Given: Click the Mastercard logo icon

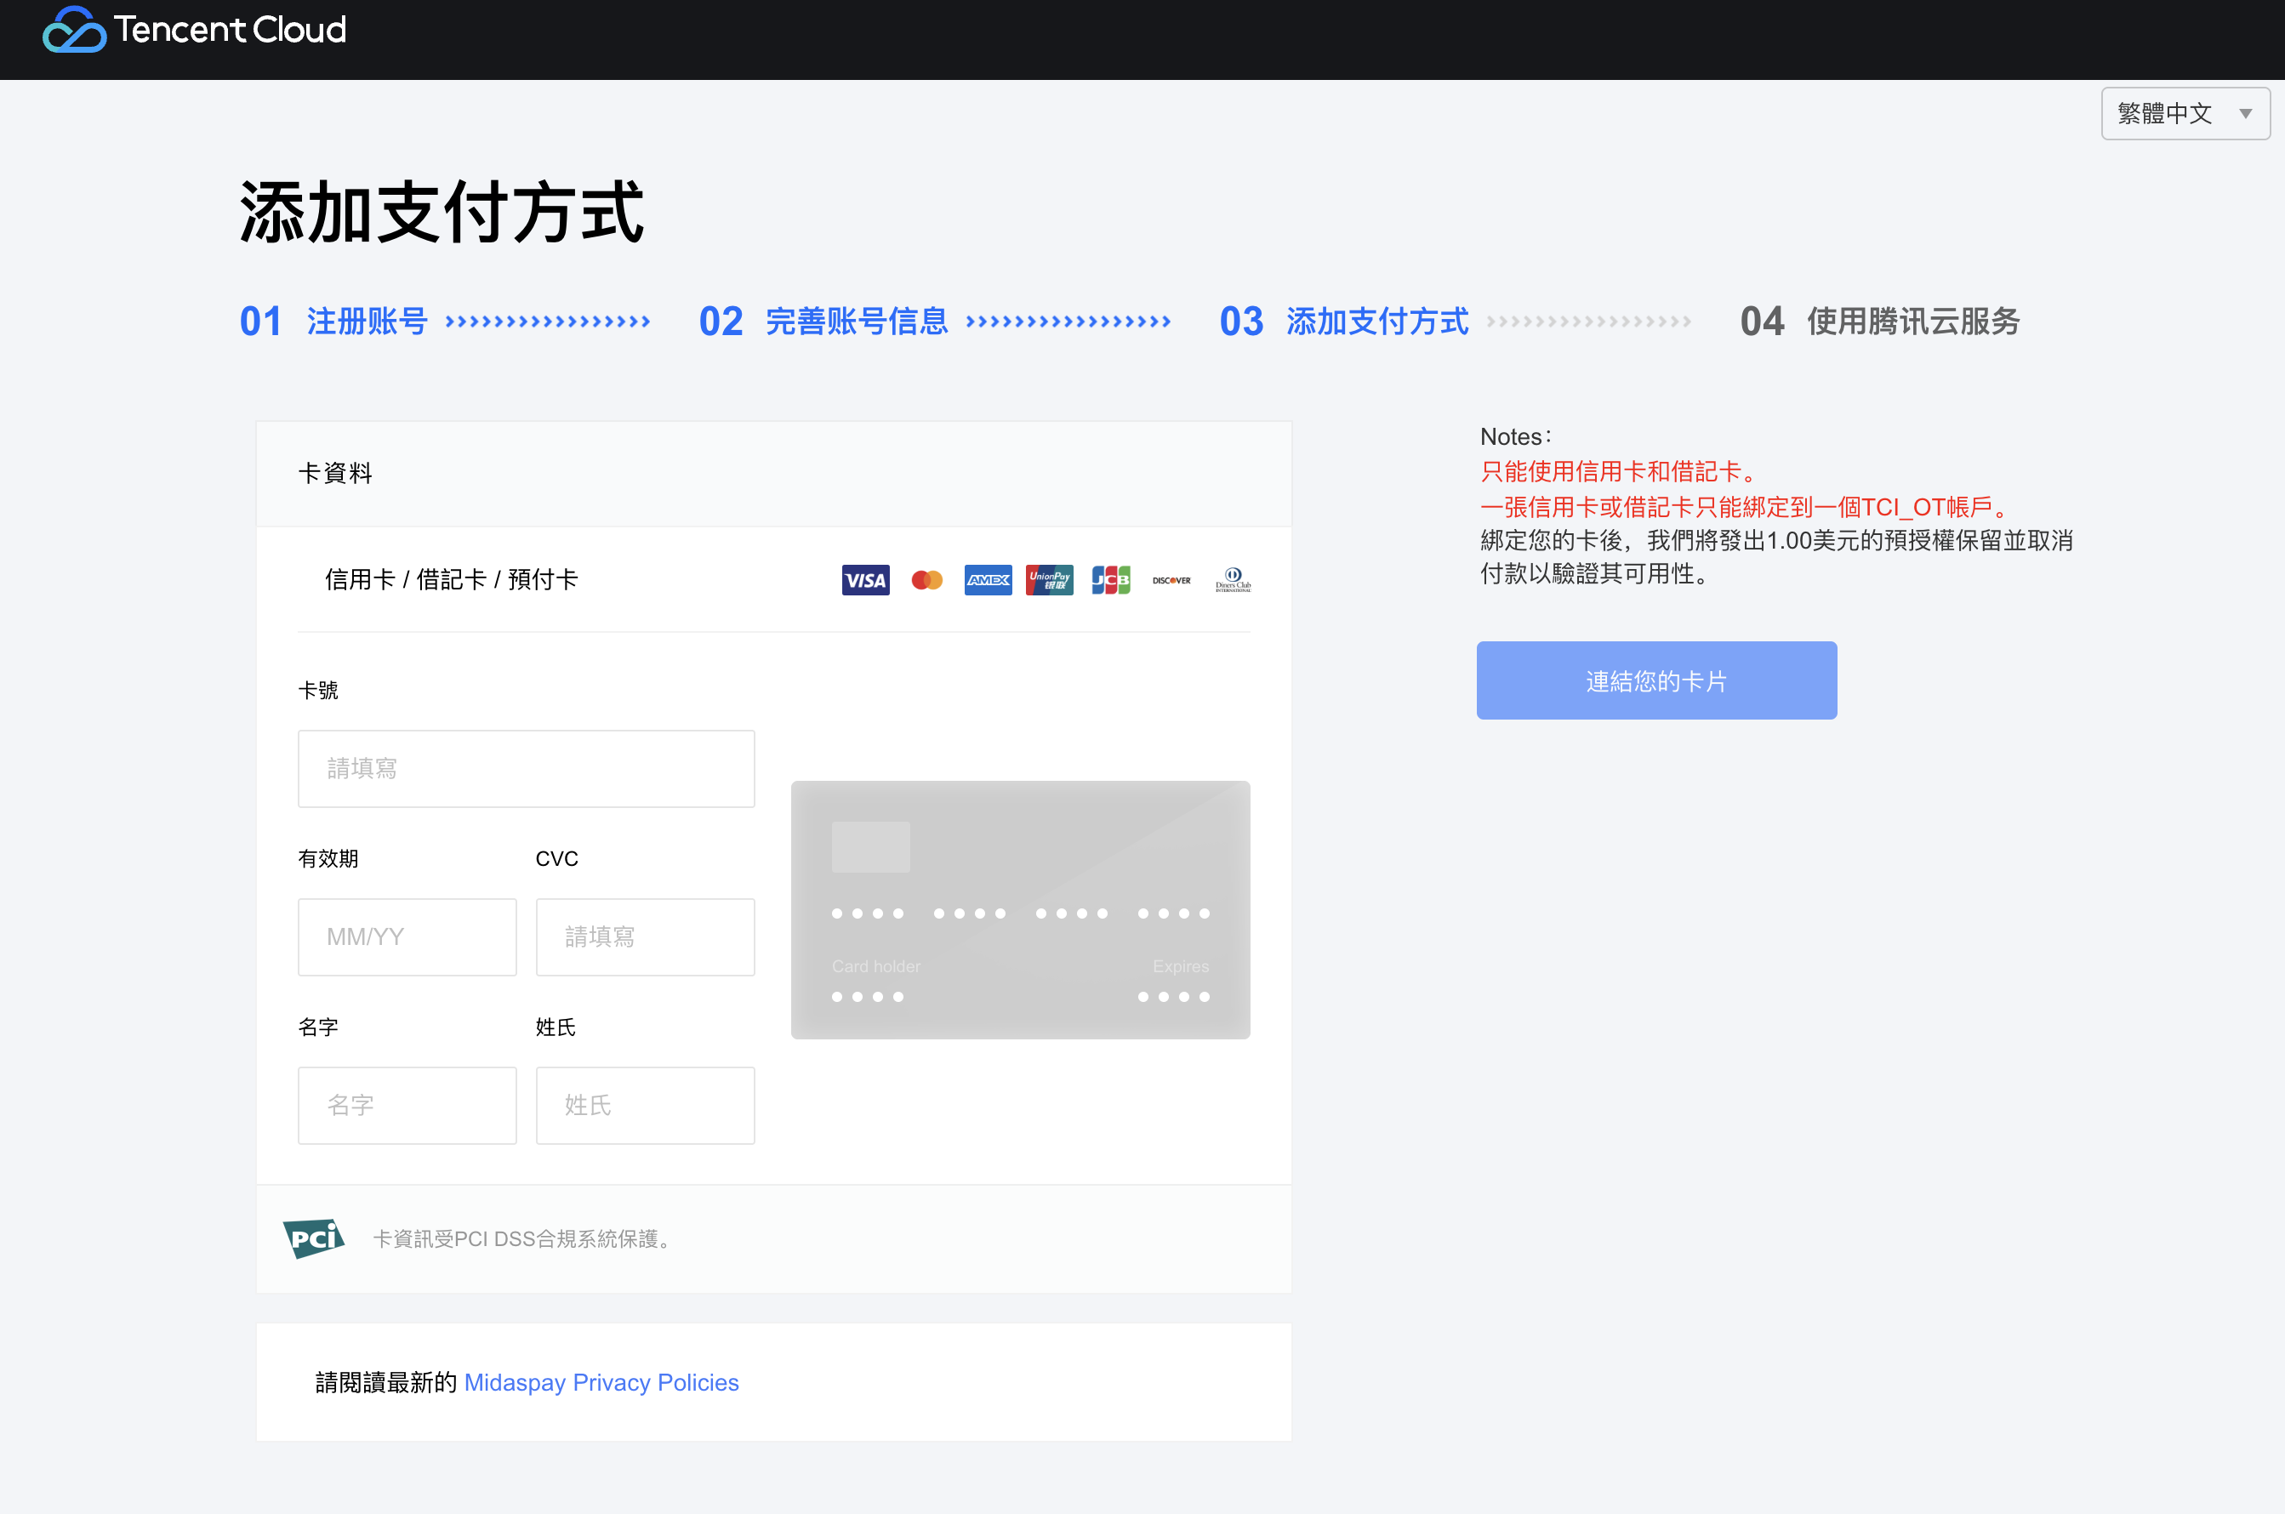Looking at the screenshot, I should [x=926, y=580].
